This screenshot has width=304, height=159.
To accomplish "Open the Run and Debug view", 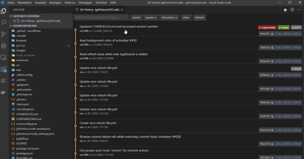I will point(4,46).
